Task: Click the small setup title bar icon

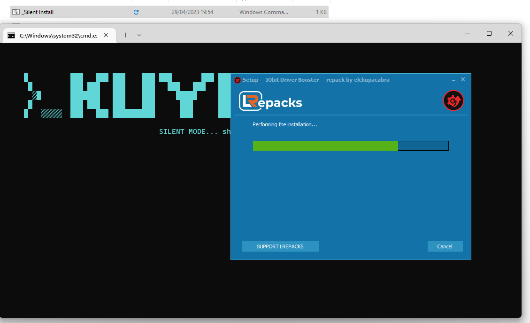Action: tap(238, 80)
